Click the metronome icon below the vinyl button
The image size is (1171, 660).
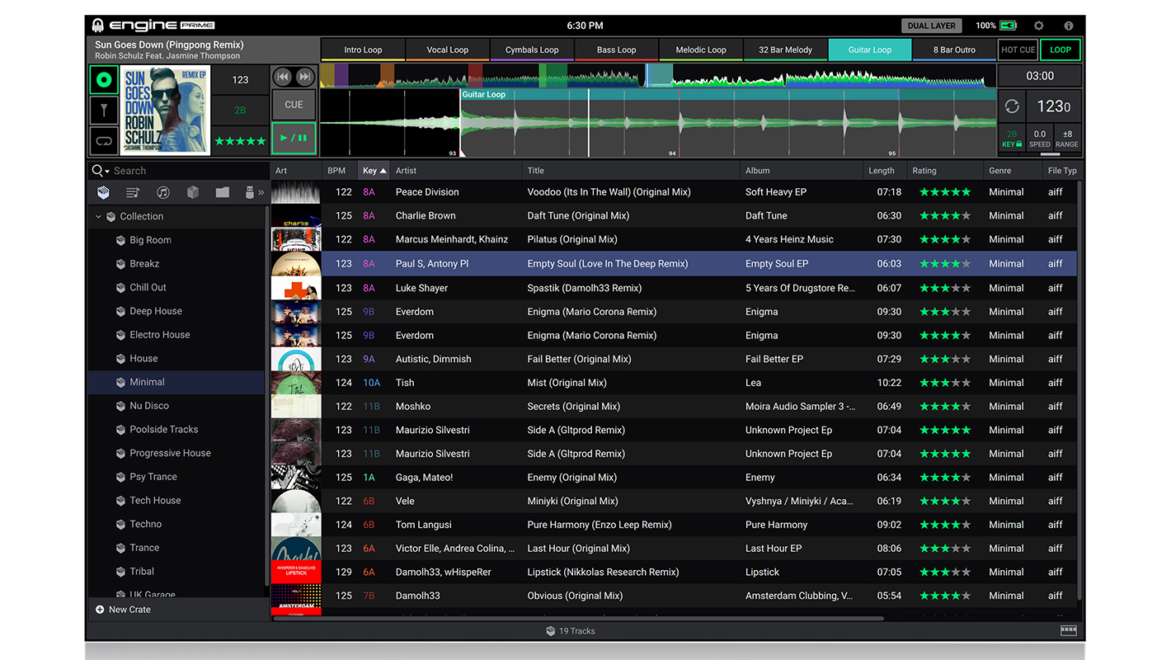point(103,111)
